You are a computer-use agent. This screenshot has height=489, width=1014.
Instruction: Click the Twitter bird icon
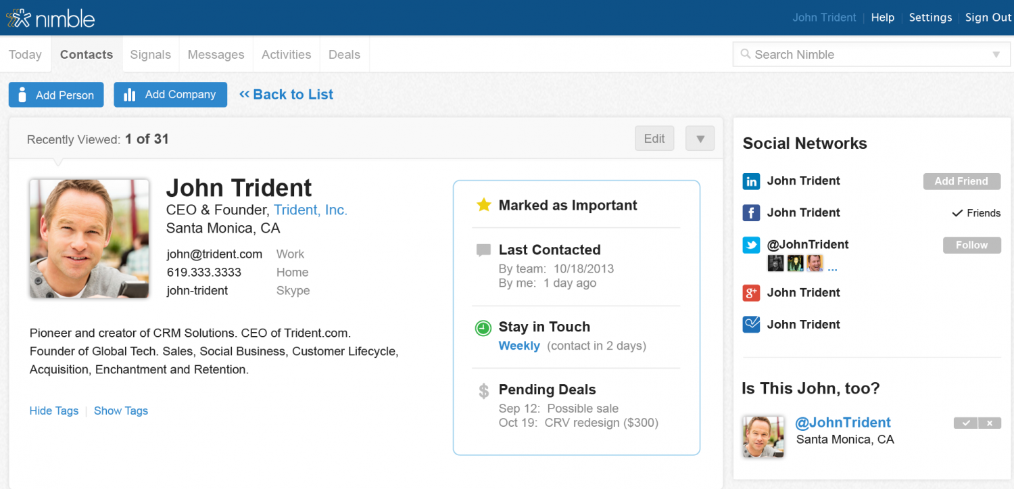tap(751, 245)
